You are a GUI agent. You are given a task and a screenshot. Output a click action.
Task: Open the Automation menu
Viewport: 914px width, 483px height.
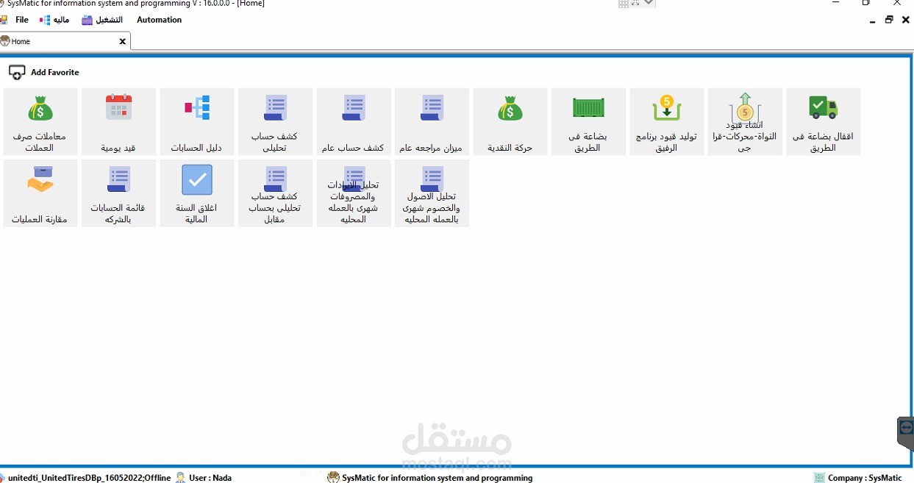(x=159, y=20)
